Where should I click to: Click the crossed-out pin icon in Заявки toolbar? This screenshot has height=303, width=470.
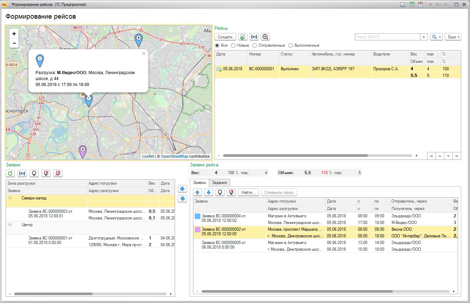[58, 173]
